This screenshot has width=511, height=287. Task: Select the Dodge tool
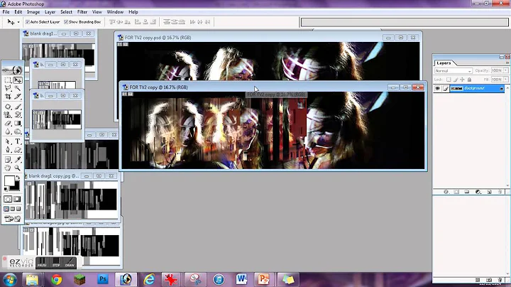click(18, 131)
